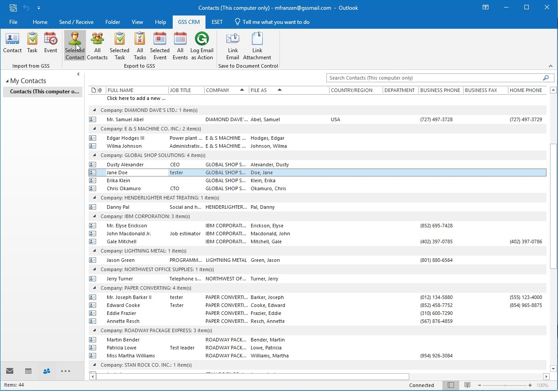This screenshot has width=558, height=391.
Task: Open the Help tab
Action: 160,22
